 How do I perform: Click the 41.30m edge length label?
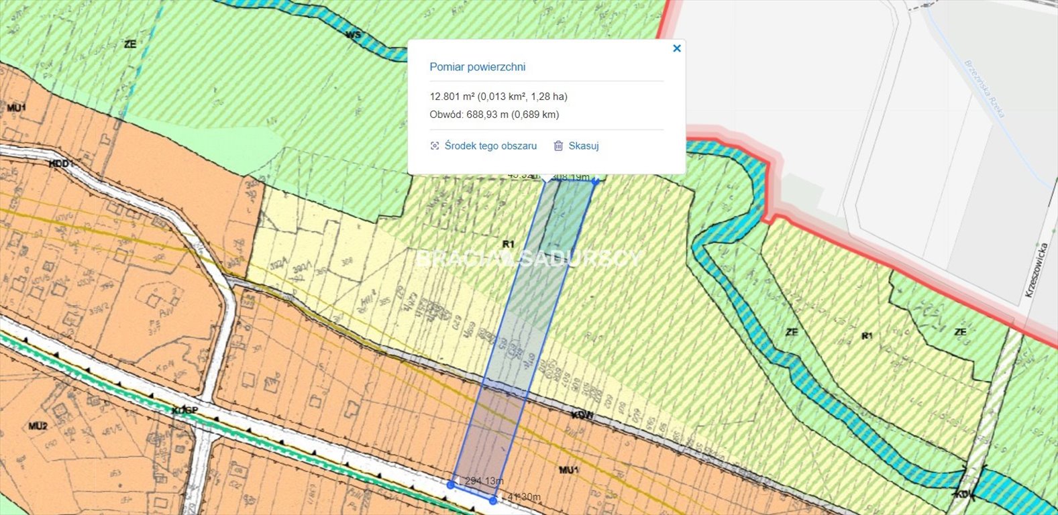click(523, 497)
